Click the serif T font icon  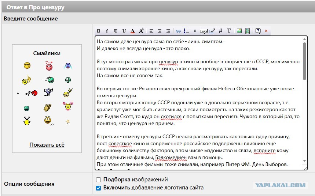pos(228,31)
